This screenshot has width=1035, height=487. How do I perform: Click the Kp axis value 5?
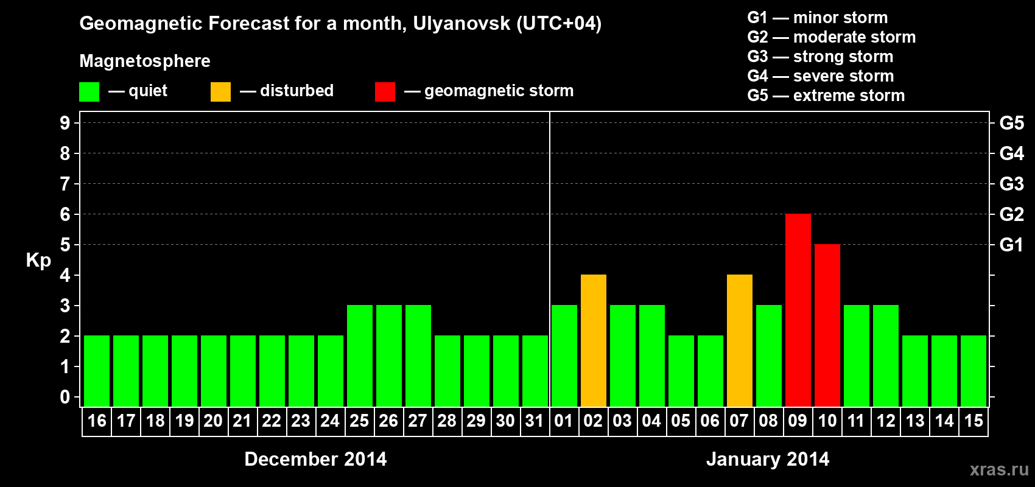click(65, 245)
